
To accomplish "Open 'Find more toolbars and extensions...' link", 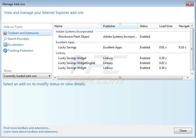I will pyautogui.click(x=27, y=128).
